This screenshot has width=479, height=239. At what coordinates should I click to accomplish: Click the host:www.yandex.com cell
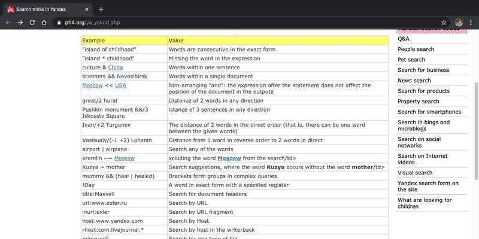125,220
